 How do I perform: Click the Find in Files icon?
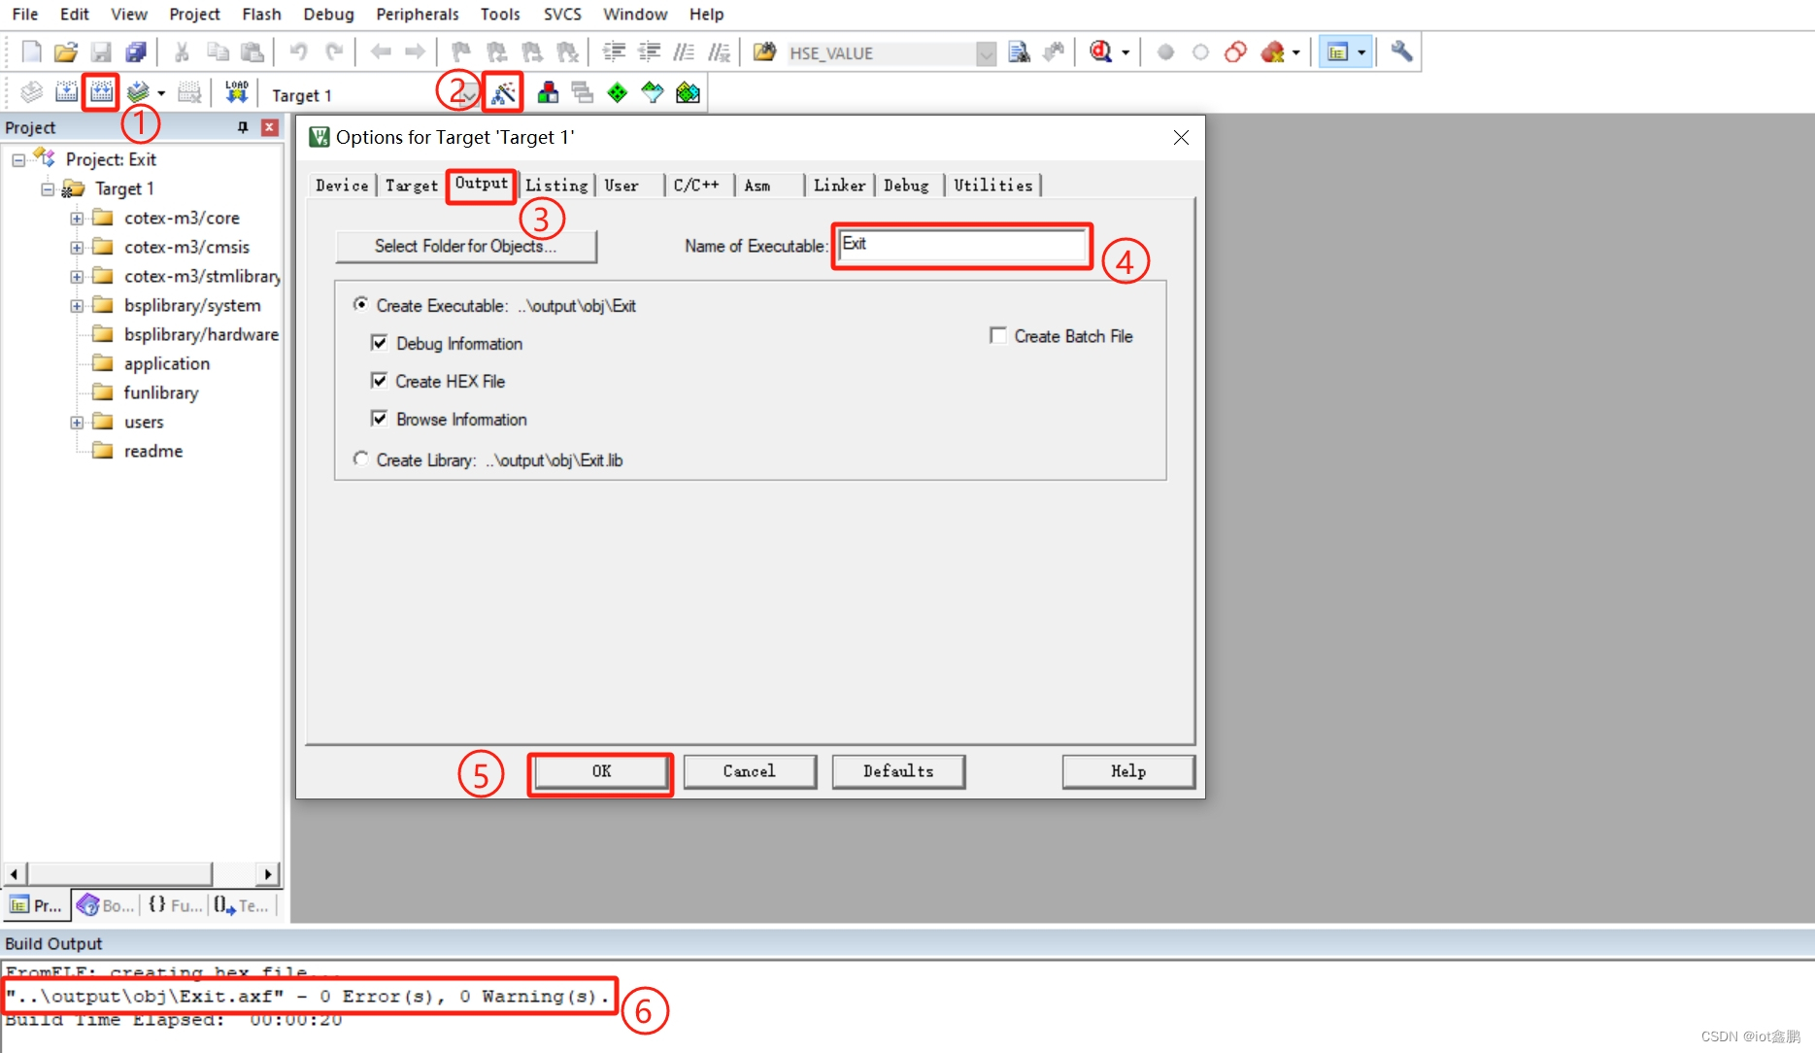pos(1018,52)
